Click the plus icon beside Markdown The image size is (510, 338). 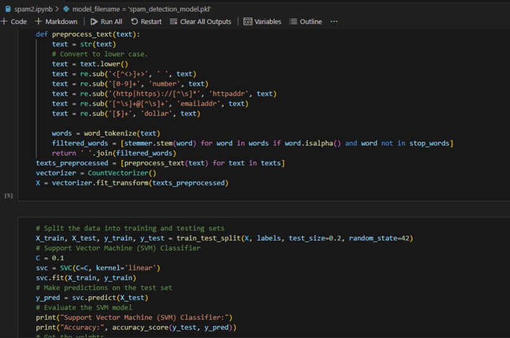point(39,22)
